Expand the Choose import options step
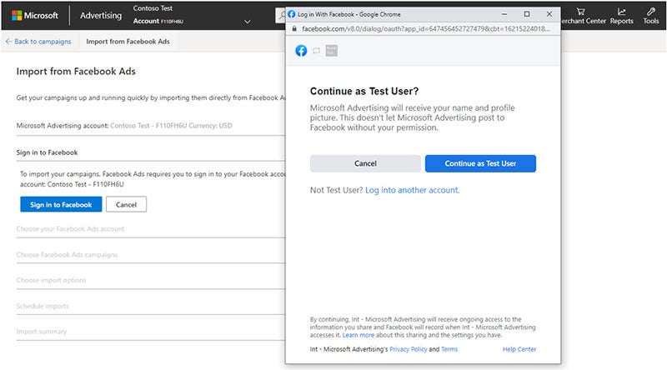 tap(51, 280)
